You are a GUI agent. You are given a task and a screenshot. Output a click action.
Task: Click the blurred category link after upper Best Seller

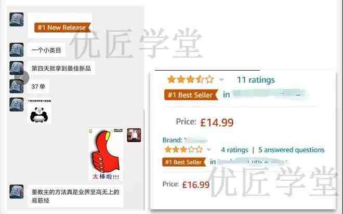click(x=269, y=94)
